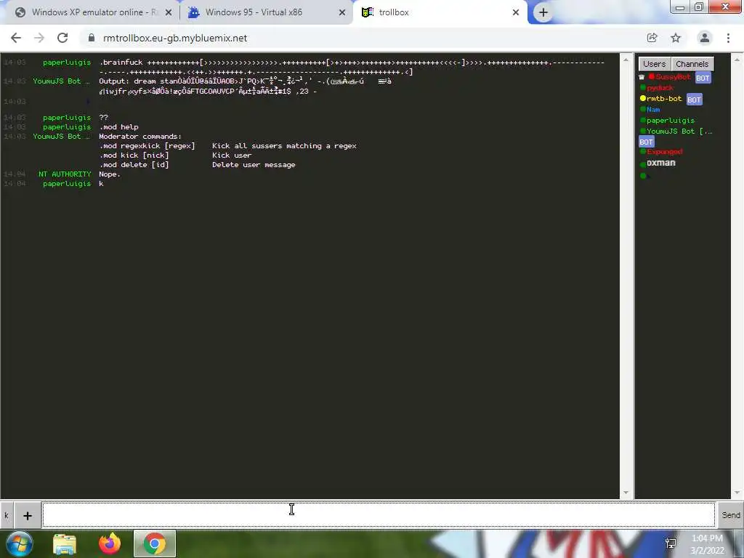
Task: Select paperluigis in the user list
Action: [670, 121]
